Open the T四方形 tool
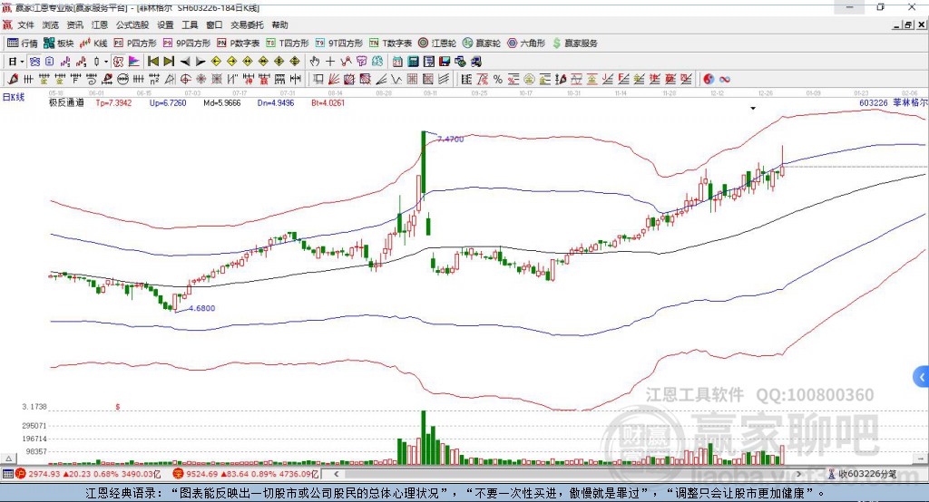This screenshot has width=929, height=502. pyautogui.click(x=288, y=43)
